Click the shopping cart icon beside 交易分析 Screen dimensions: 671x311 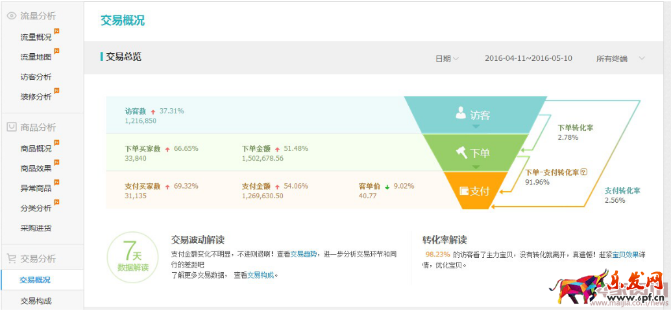11,259
